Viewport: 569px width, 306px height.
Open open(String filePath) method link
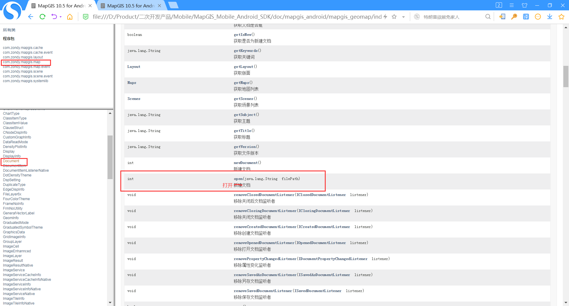point(238,179)
